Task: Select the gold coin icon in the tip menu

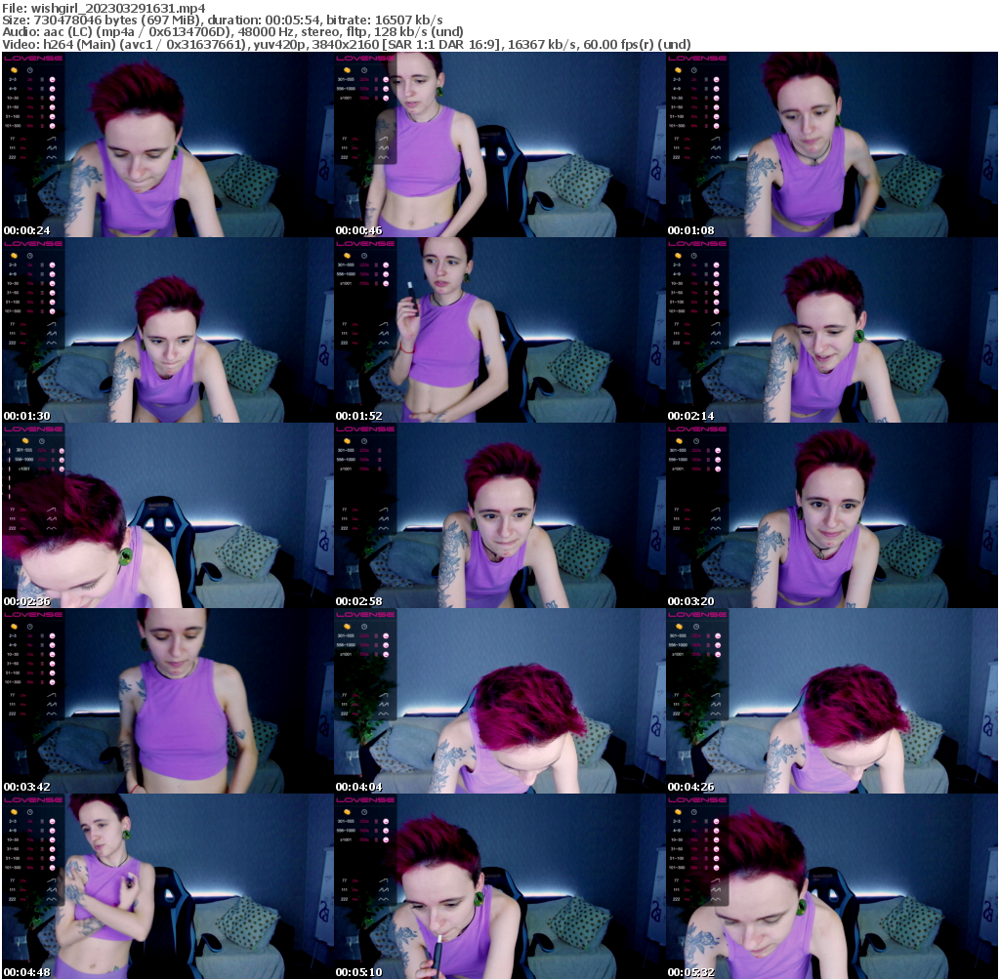Action: click(x=14, y=70)
